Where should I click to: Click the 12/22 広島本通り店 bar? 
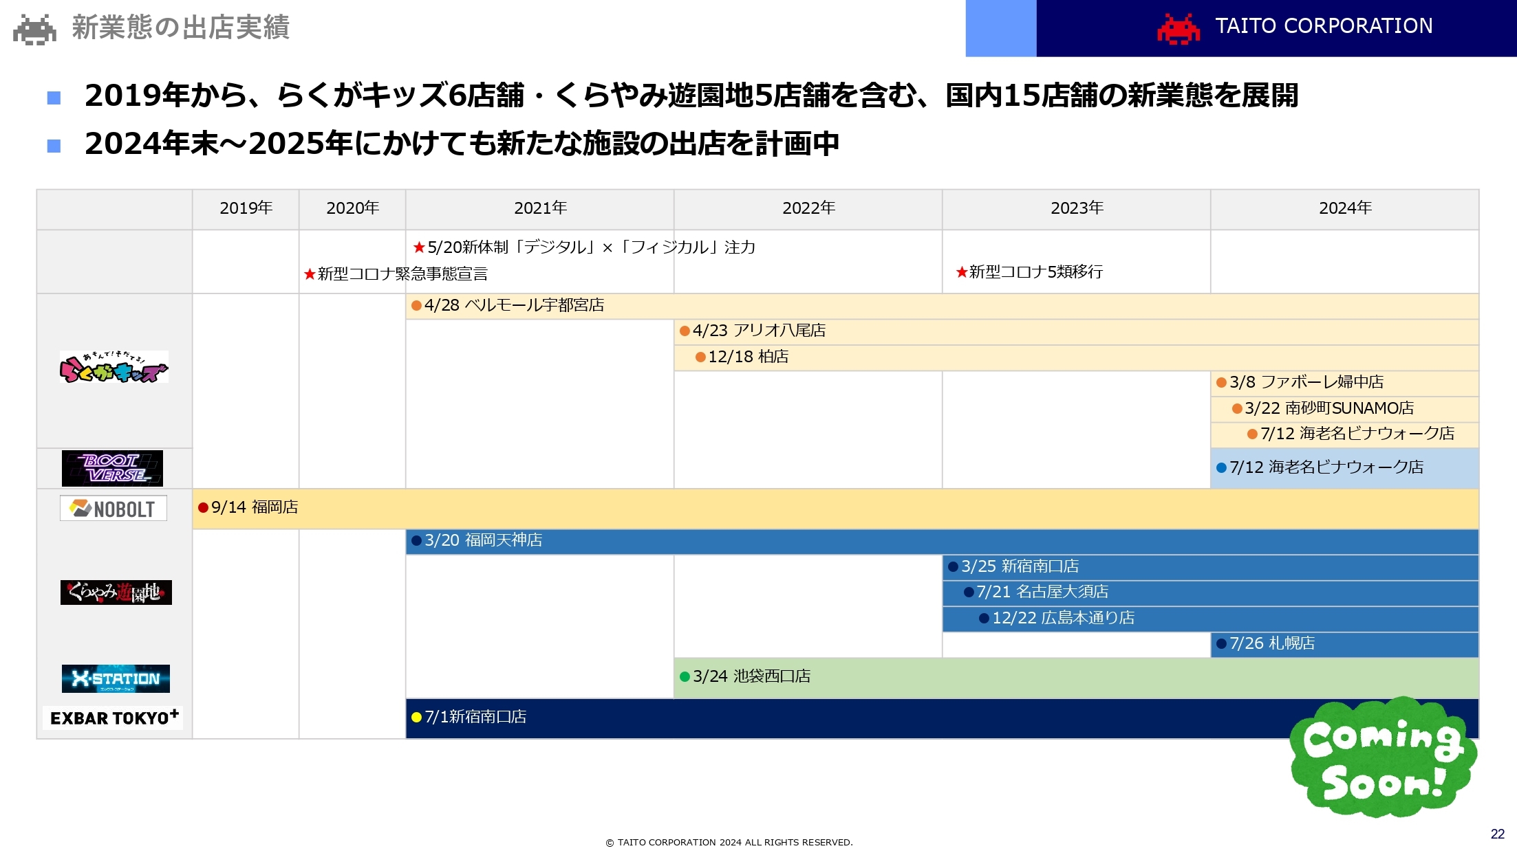(1211, 619)
